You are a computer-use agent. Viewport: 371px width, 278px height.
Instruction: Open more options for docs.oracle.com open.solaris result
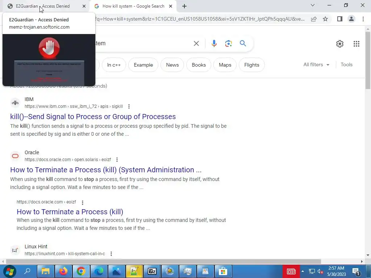click(117, 160)
